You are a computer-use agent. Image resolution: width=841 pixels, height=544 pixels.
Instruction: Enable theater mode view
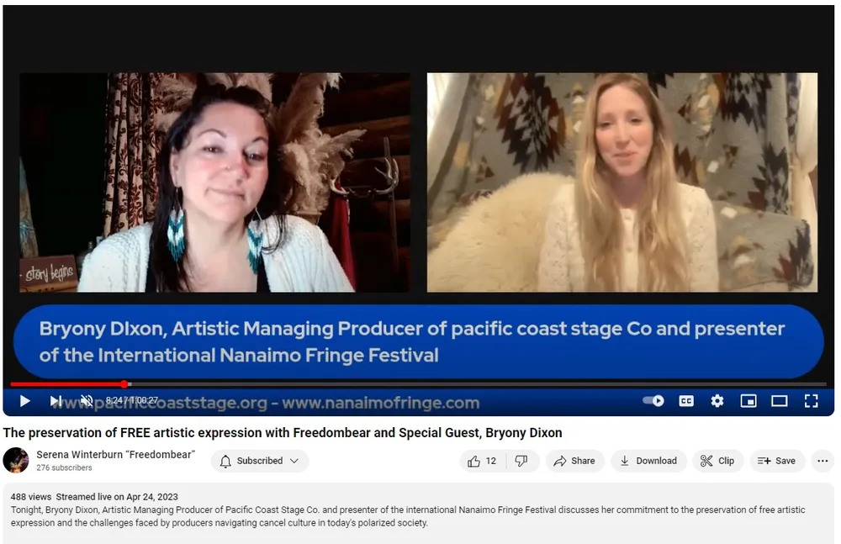click(780, 401)
